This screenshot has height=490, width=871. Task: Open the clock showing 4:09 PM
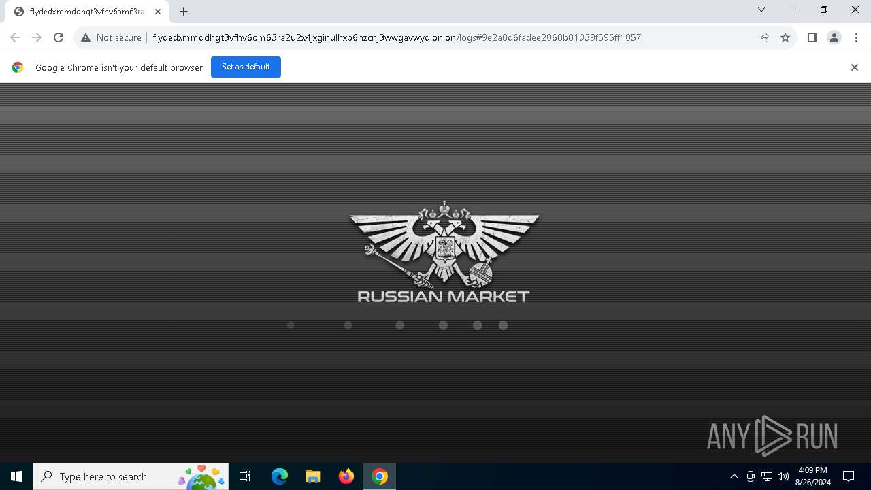tap(813, 476)
